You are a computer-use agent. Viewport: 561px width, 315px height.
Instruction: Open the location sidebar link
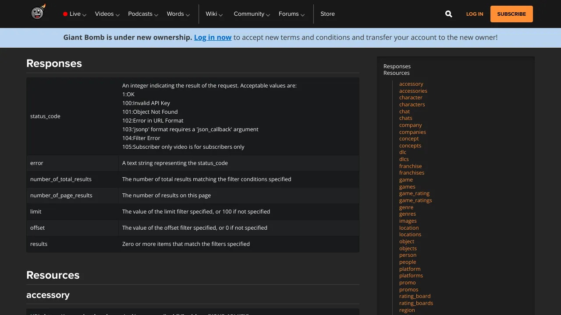[x=409, y=228]
